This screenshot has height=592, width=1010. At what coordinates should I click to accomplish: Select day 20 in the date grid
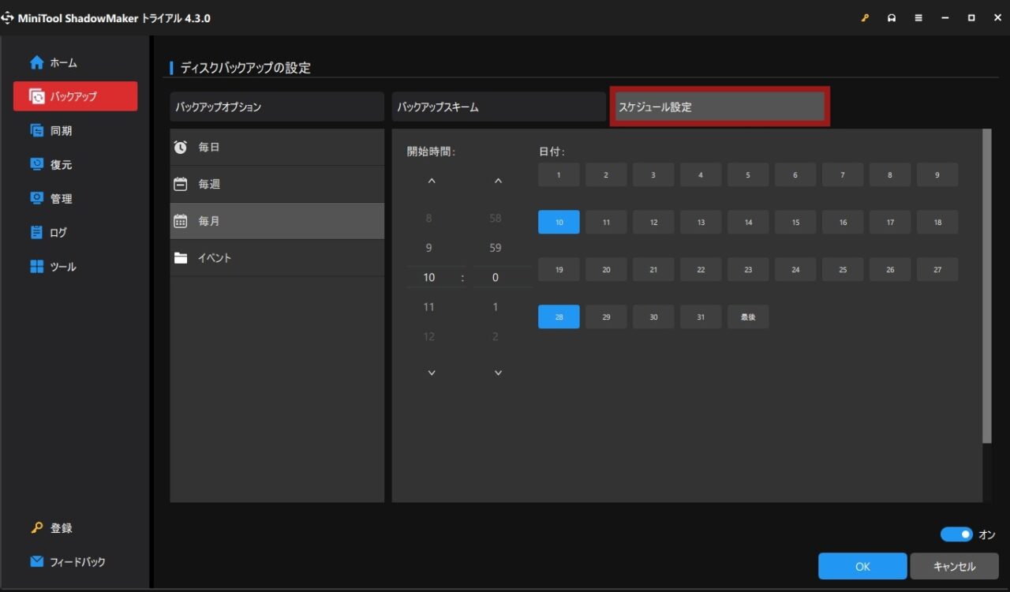coord(606,269)
